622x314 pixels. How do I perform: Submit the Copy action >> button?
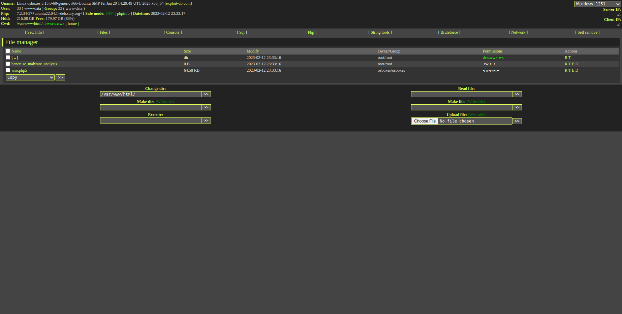[x=60, y=77]
